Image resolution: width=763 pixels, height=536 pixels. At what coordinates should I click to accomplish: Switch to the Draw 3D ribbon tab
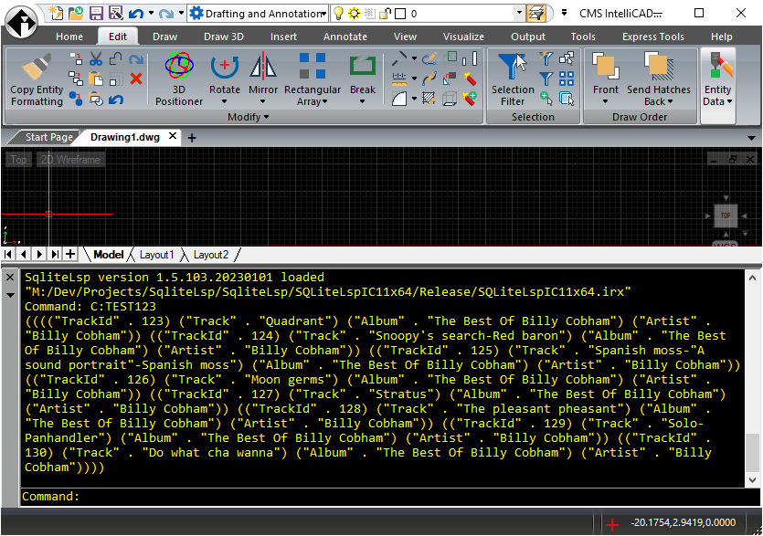[x=224, y=37]
